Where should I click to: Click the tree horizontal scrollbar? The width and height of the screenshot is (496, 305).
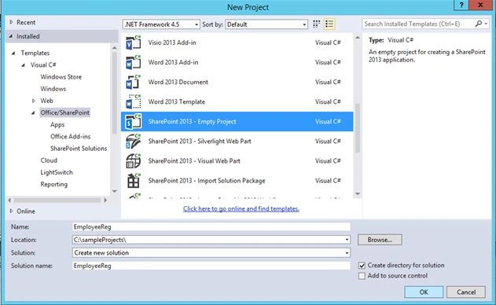(57, 200)
